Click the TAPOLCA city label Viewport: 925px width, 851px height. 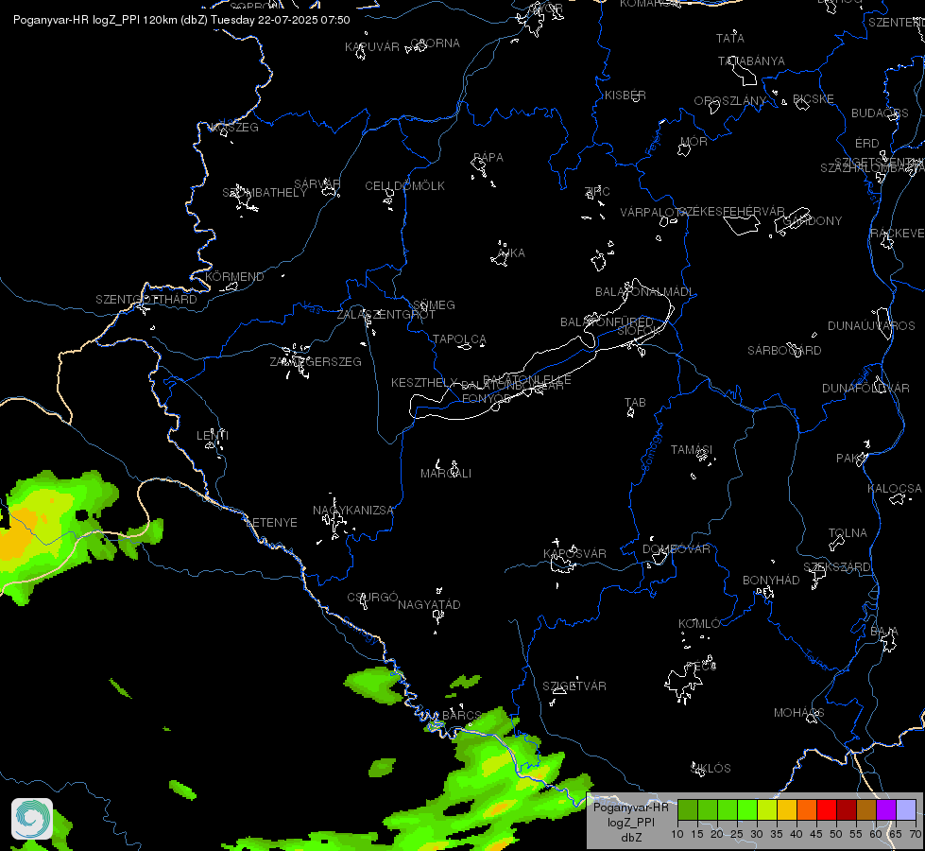(459, 339)
